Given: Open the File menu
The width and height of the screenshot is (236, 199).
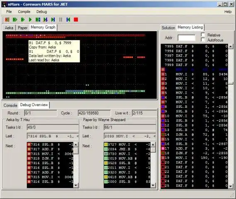Looking at the screenshot, I should (x=9, y=12).
